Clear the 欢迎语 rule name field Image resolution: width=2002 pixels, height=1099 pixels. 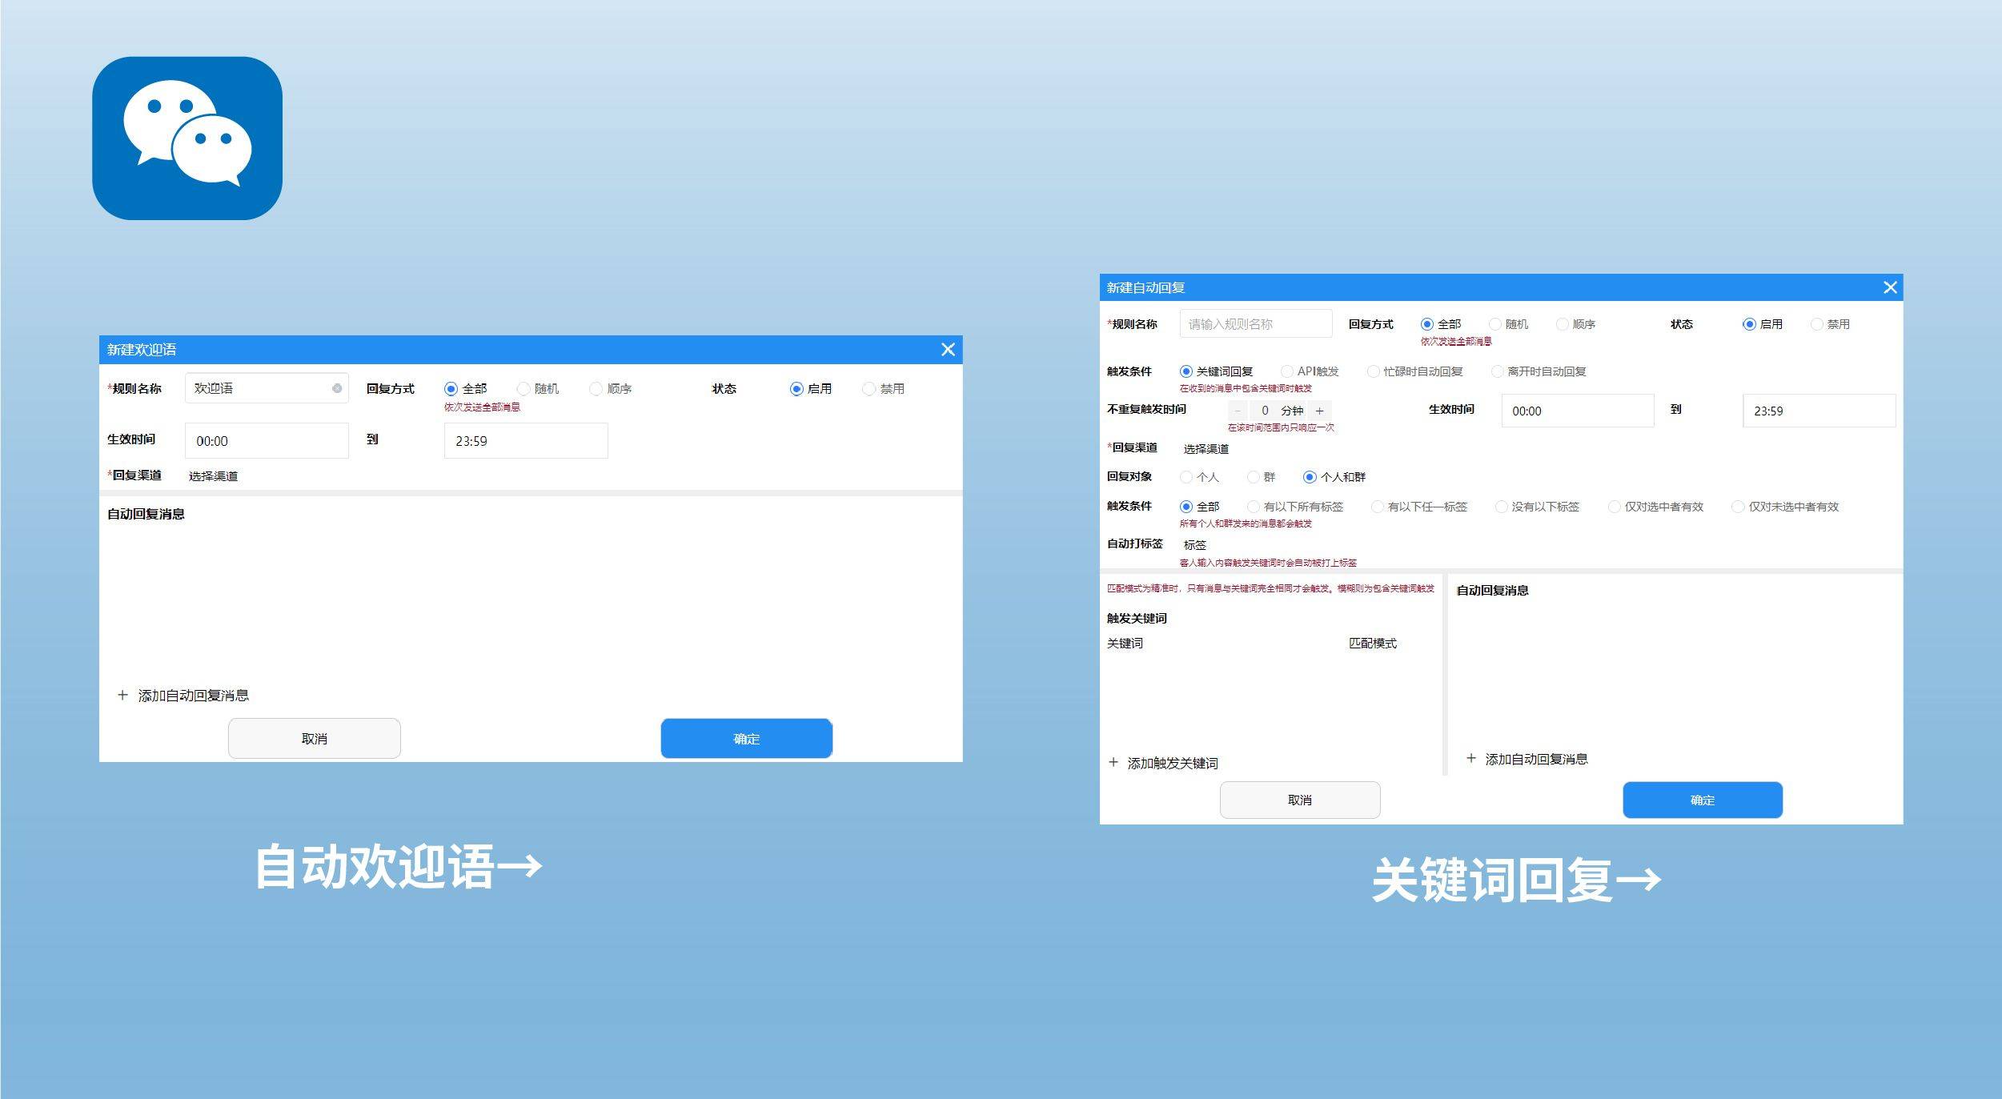tap(337, 388)
